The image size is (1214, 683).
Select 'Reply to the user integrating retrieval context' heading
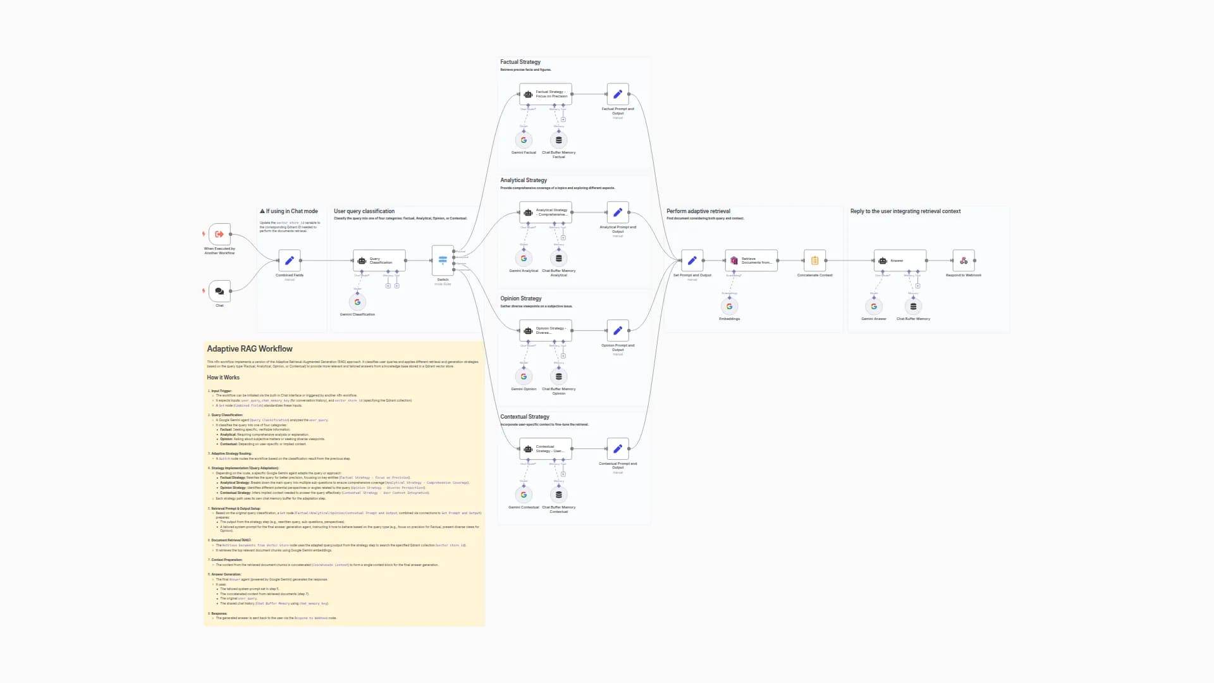905,211
